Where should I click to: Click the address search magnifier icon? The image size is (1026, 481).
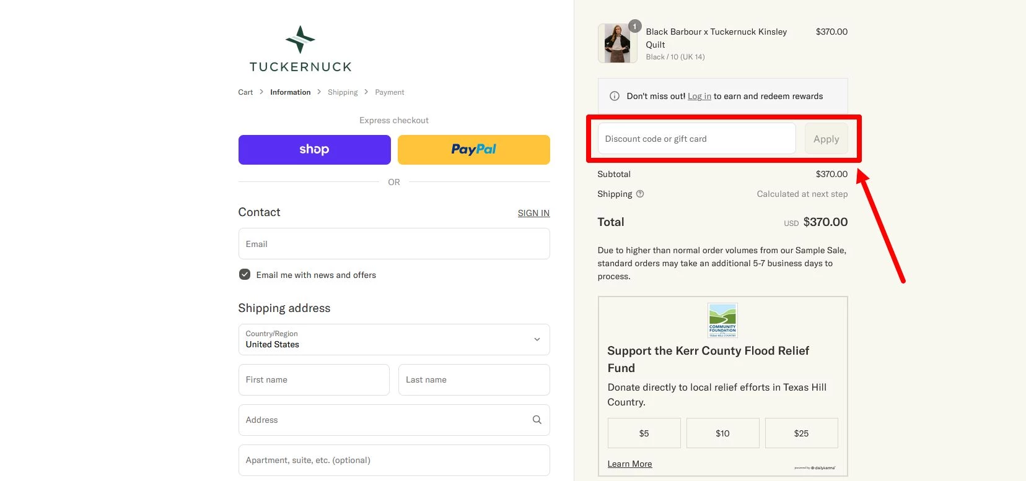point(537,420)
